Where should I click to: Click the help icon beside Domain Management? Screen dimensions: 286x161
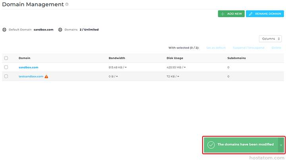[x=67, y=4]
